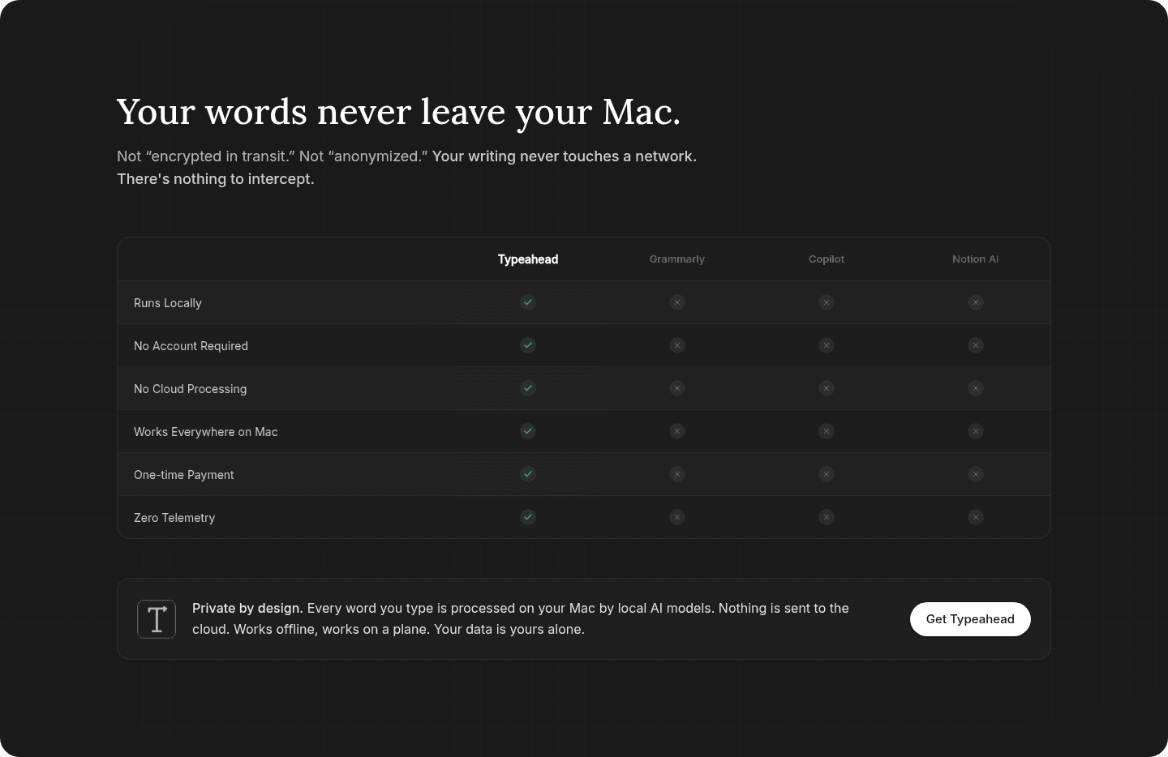Image resolution: width=1168 pixels, height=757 pixels.
Task: Click Copilot cross icon for One-time Payment
Action: coord(827,474)
